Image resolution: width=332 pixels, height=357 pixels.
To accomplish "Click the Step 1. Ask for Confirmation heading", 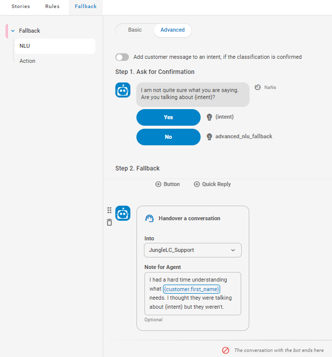I will point(155,72).
